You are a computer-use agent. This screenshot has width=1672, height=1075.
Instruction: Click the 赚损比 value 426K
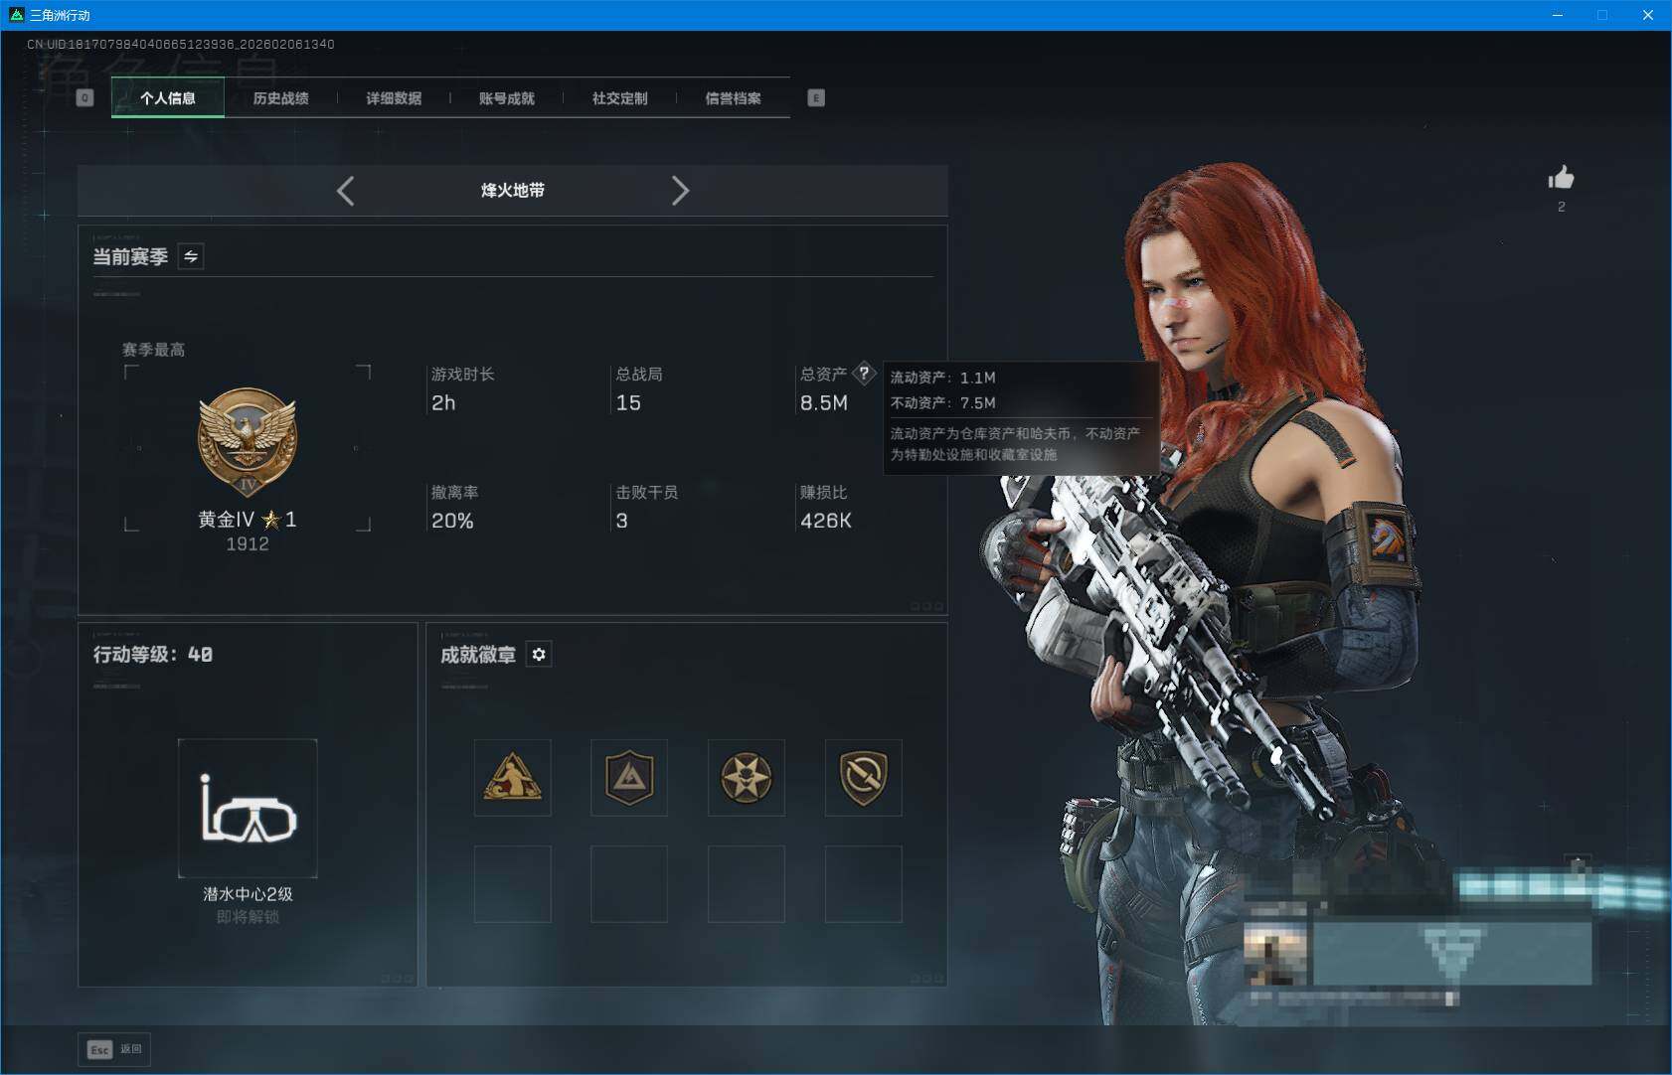826,521
